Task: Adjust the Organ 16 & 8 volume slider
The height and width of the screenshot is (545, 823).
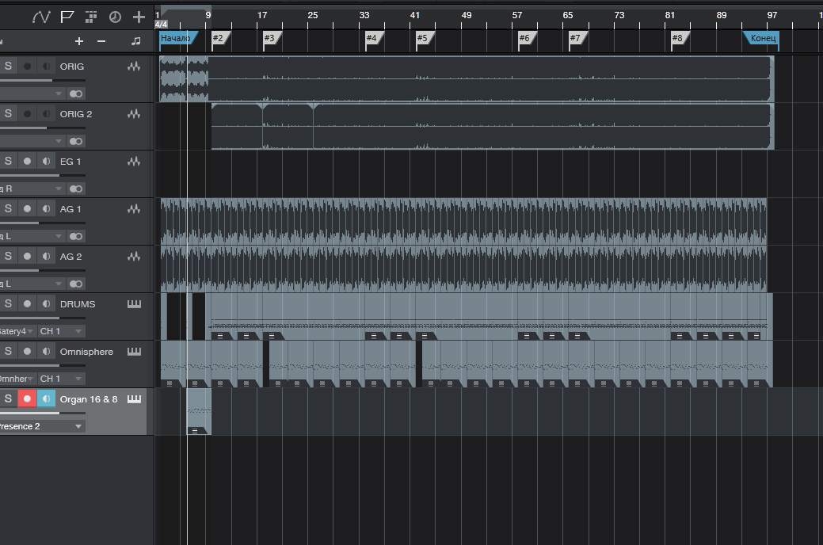Action: tap(42, 413)
